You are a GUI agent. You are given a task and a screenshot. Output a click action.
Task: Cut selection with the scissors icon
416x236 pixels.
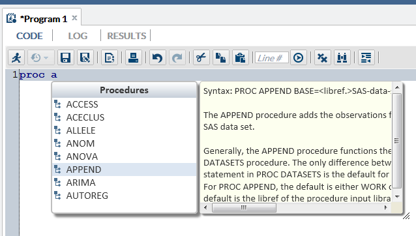point(201,57)
